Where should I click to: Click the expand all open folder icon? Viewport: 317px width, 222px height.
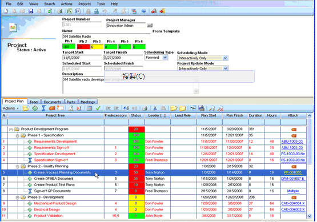point(174,108)
